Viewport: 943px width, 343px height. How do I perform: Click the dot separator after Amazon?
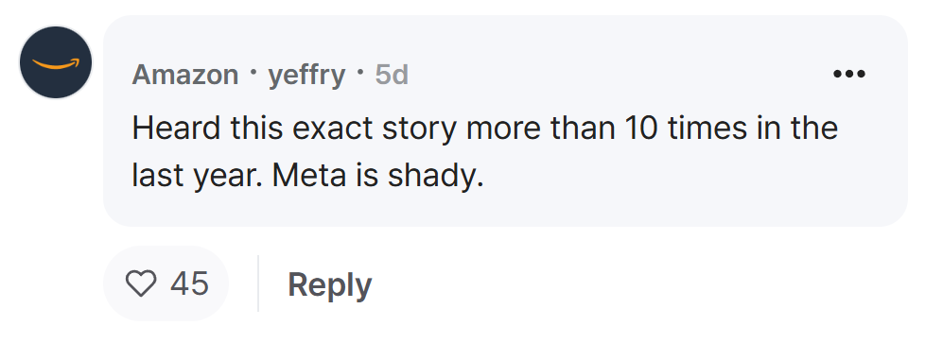(253, 74)
